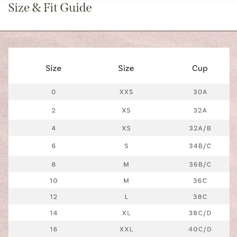Click the 36C cup cell
Screen dimensions: 237x237
click(x=200, y=181)
